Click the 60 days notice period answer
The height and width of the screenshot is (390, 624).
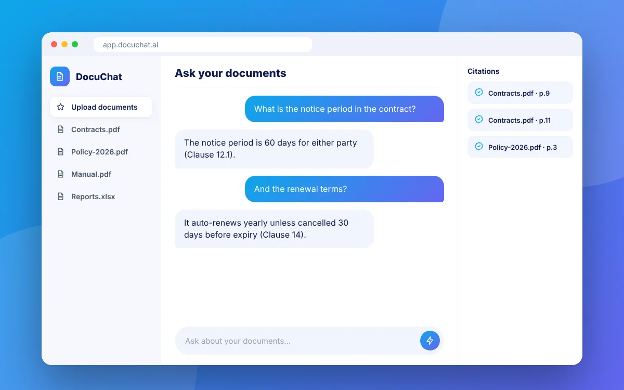[274, 149]
